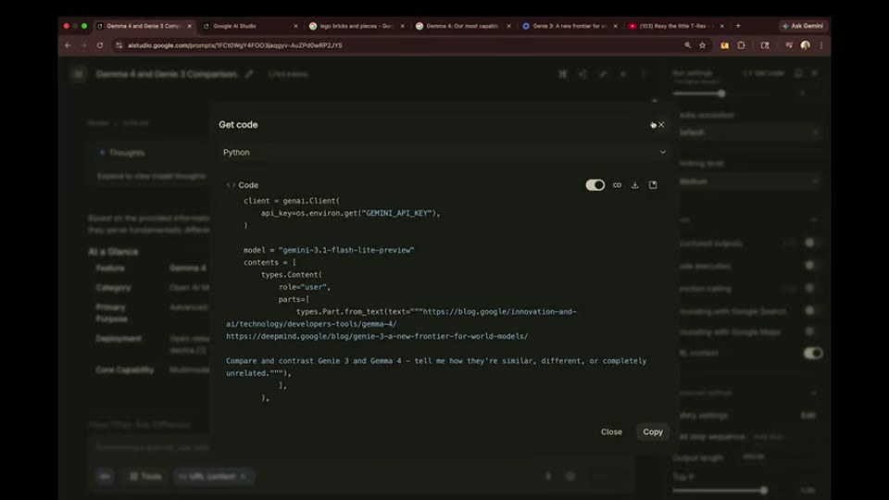Image resolution: width=889 pixels, height=500 pixels.
Task: Close the Get code dialog with X
Action: (x=661, y=125)
